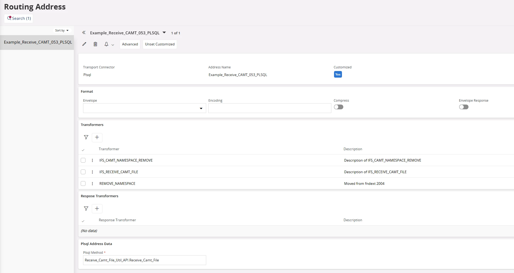Toggle the Envelope Response switch
This screenshot has width=514, height=273.
[x=464, y=107]
